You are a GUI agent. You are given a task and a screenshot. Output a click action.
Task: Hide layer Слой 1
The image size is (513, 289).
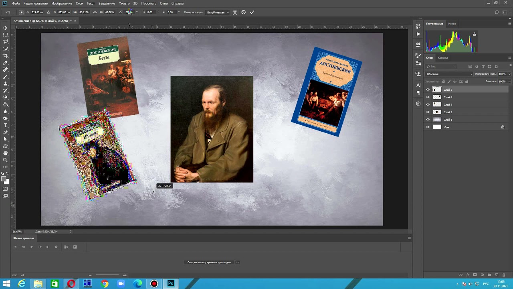(x=428, y=120)
